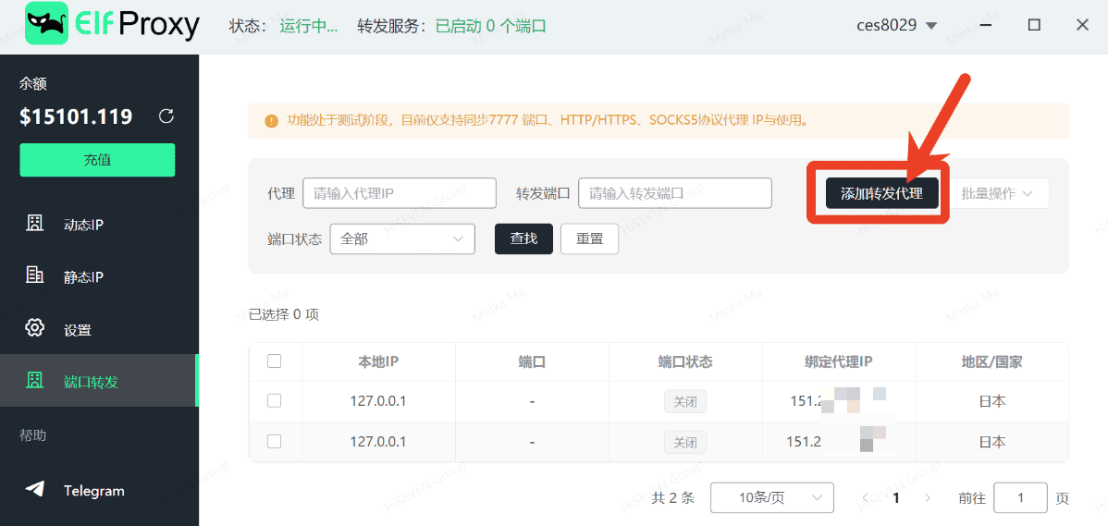This screenshot has width=1108, height=526.
Task: Select the 设置 menu item
Action: tap(78, 330)
